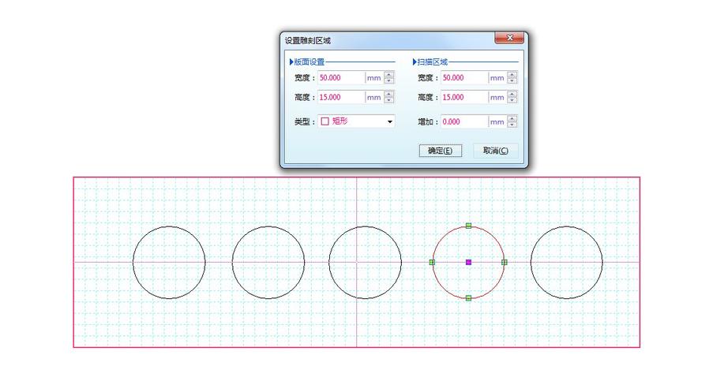Click the 取消(C) cancel button
The image size is (709, 392).
tap(495, 151)
